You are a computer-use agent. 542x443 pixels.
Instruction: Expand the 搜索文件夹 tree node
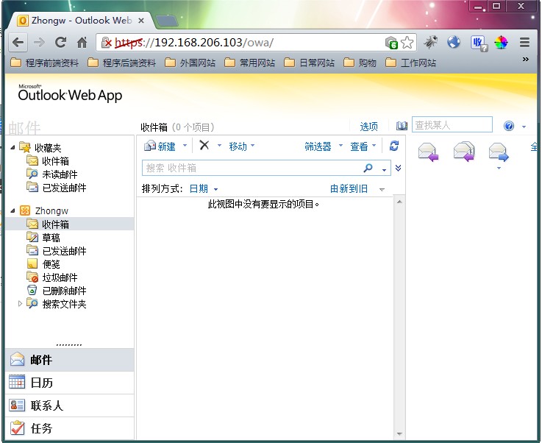pos(20,304)
